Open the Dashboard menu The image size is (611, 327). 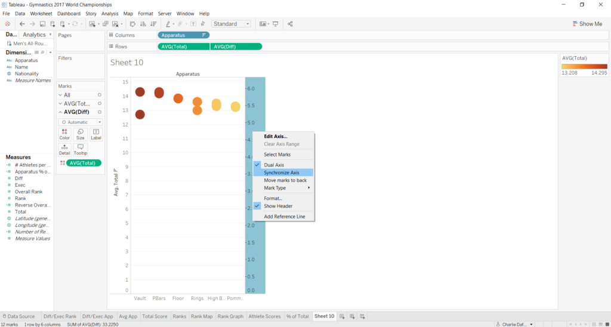point(69,14)
